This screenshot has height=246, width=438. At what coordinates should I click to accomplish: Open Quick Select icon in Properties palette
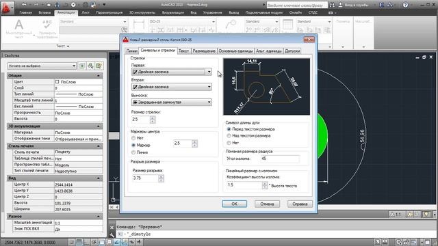pos(99,66)
